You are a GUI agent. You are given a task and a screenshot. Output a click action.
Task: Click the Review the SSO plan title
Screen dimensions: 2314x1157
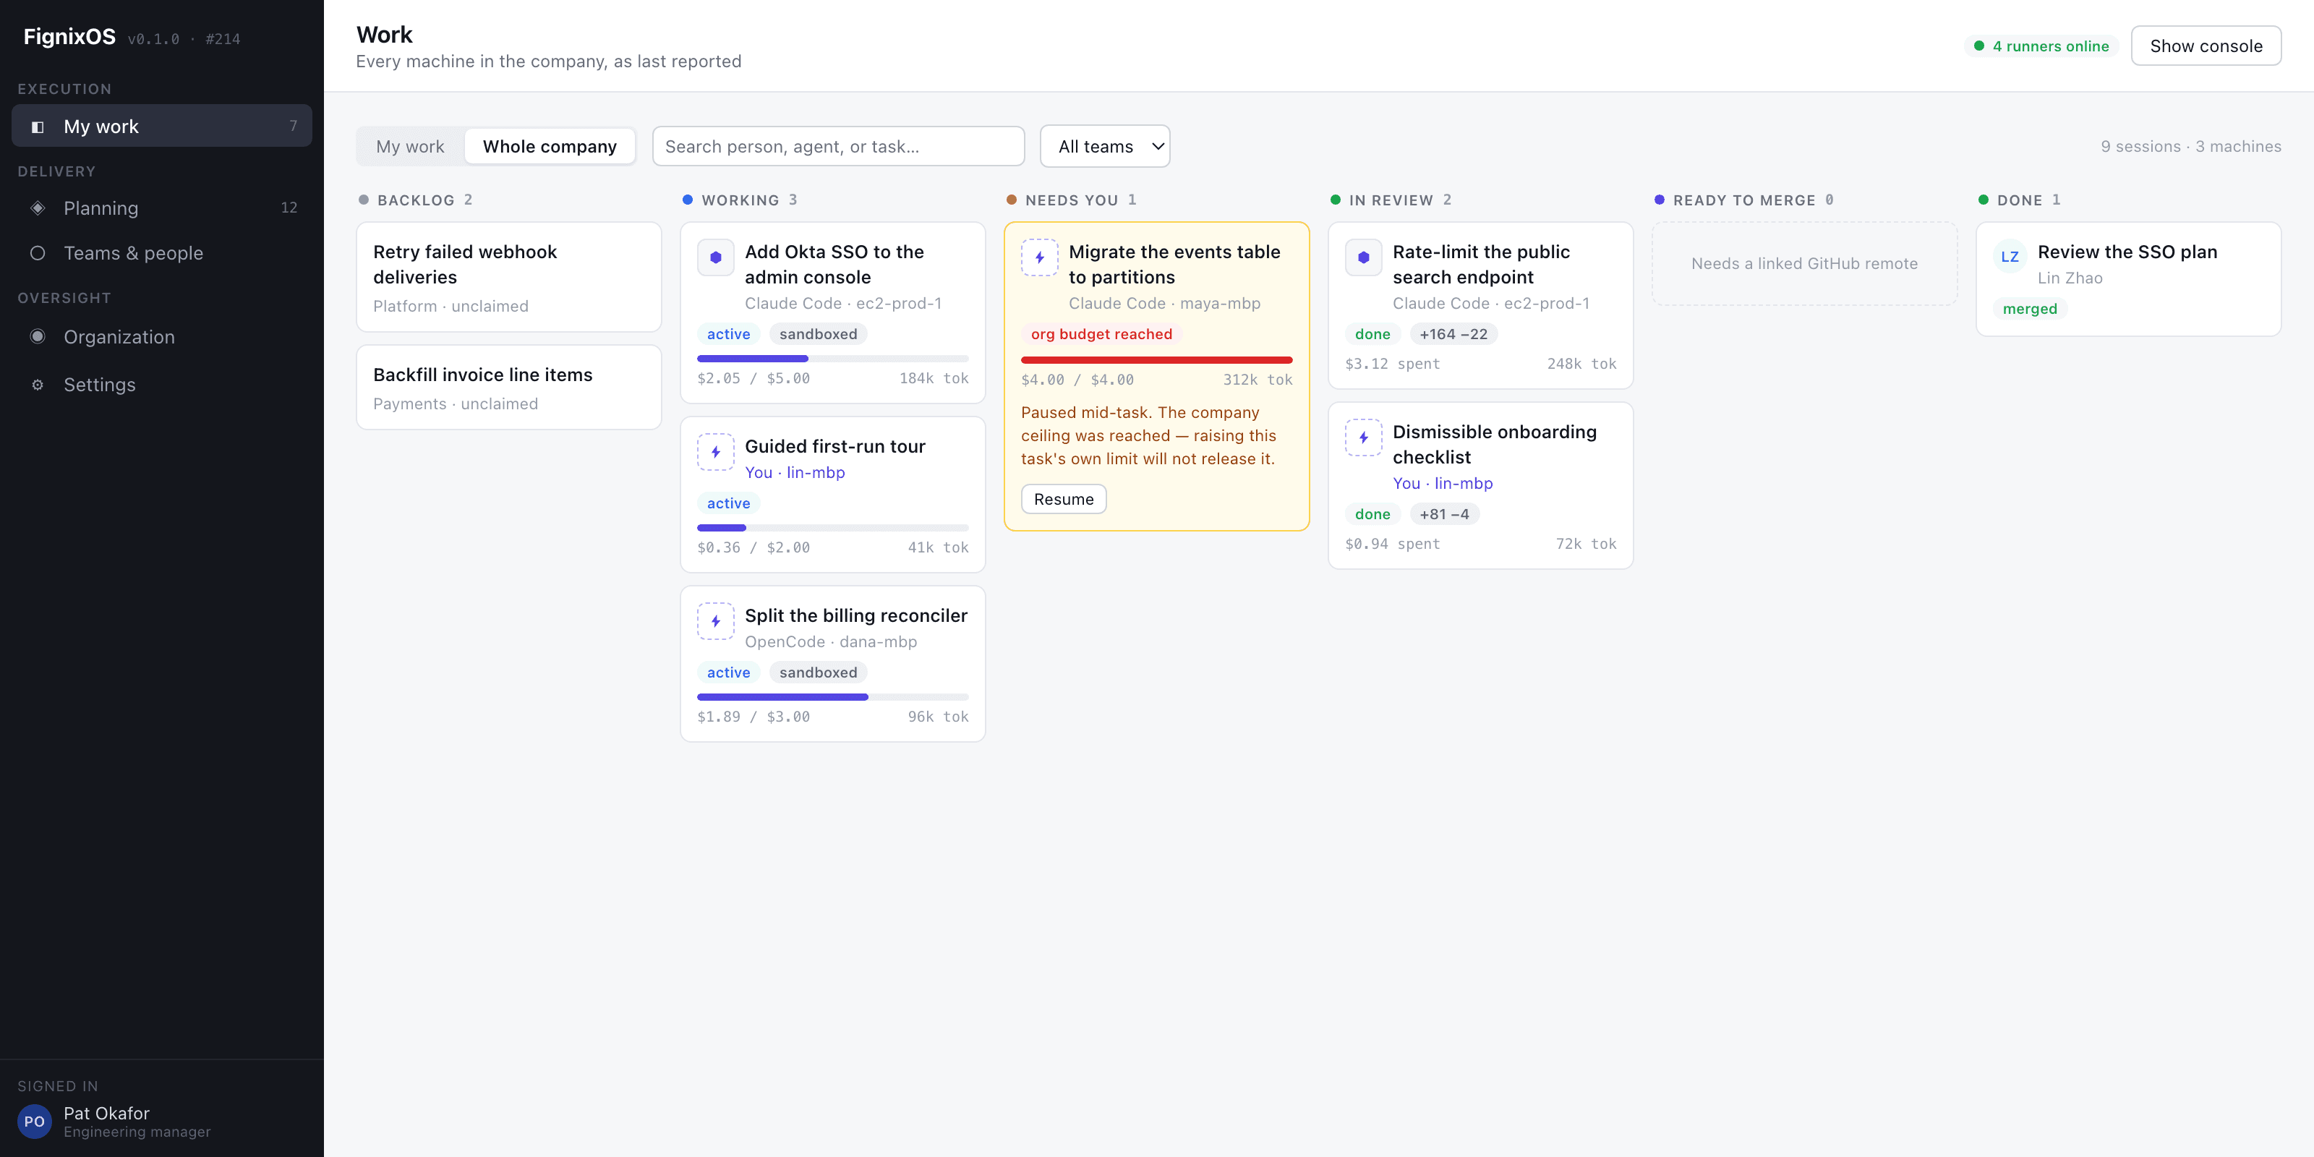click(2126, 252)
